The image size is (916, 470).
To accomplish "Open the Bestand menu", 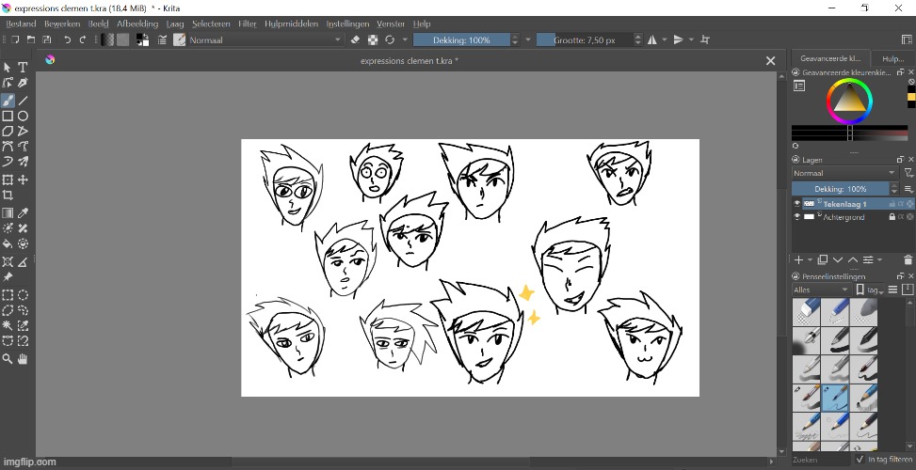I will tap(21, 23).
